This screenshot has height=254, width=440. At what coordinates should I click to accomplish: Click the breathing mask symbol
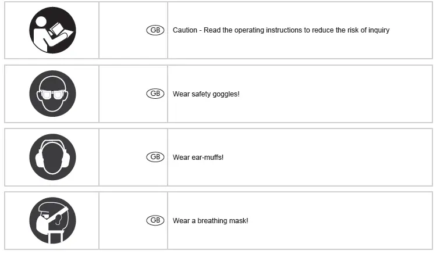pyautogui.click(x=53, y=220)
